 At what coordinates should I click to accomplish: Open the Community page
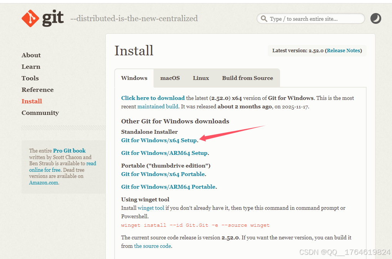coord(40,113)
